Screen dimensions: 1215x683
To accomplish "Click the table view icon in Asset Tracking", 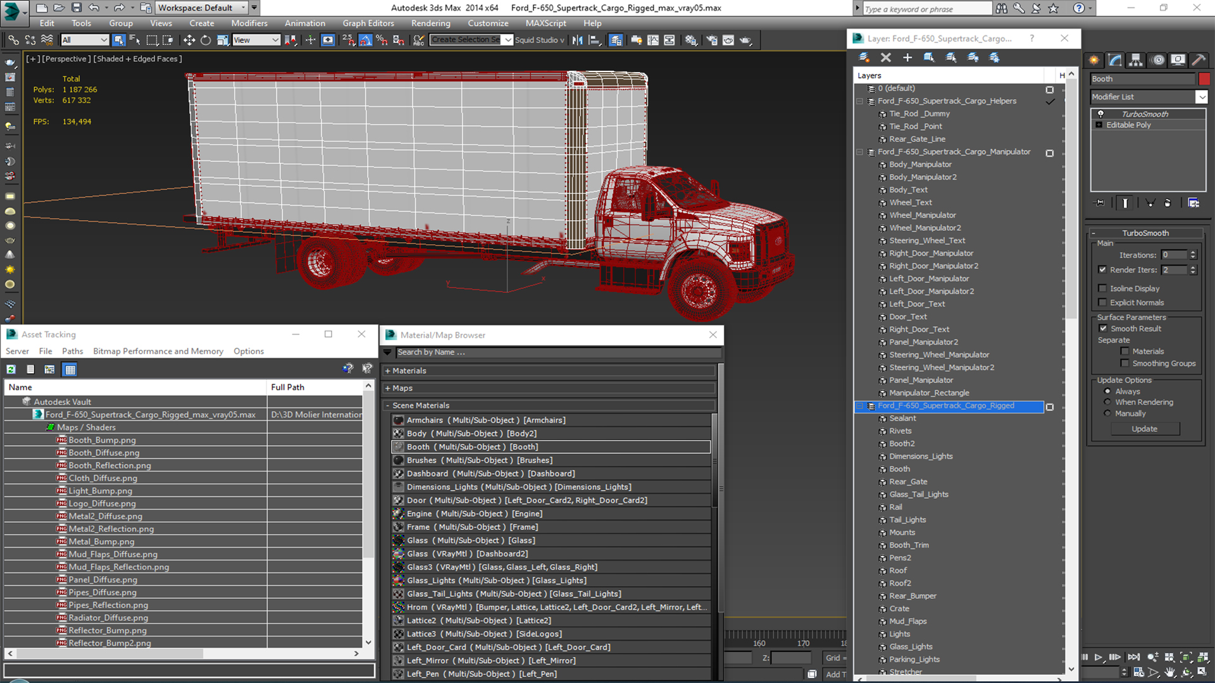I will click(70, 369).
